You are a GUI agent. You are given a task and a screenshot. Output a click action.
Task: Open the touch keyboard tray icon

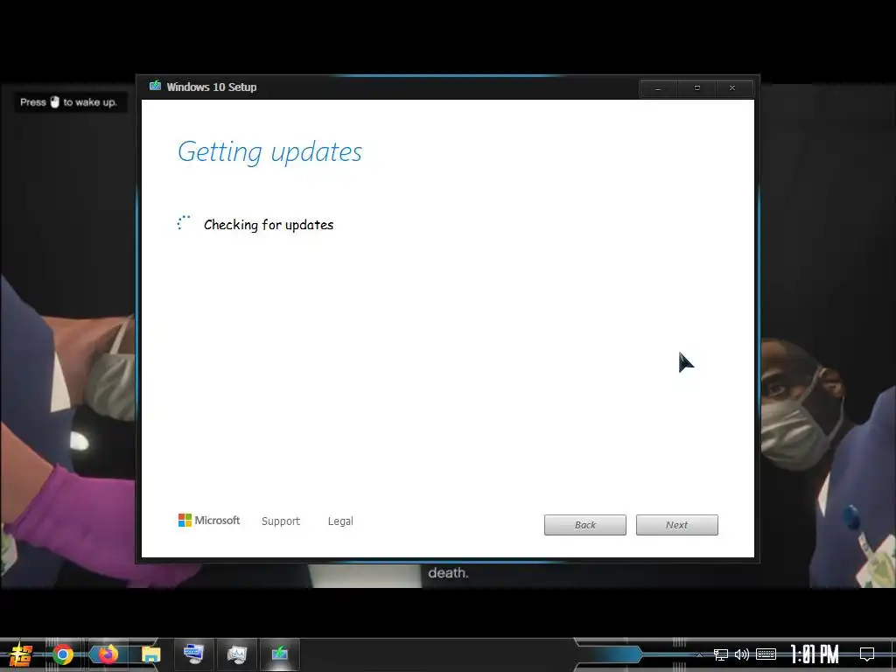point(766,654)
